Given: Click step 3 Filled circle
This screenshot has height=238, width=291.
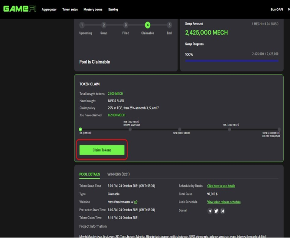Looking at the screenshot, I should [x=126, y=25].
